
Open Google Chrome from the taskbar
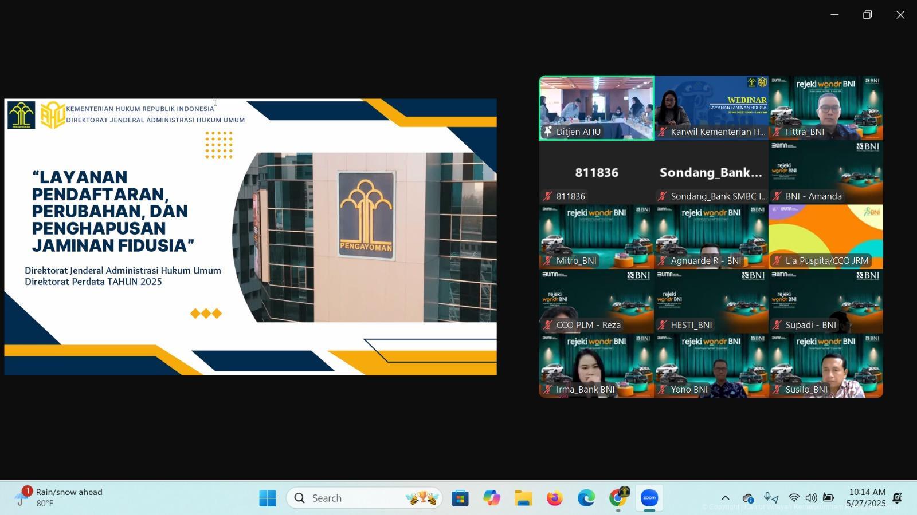(x=618, y=498)
